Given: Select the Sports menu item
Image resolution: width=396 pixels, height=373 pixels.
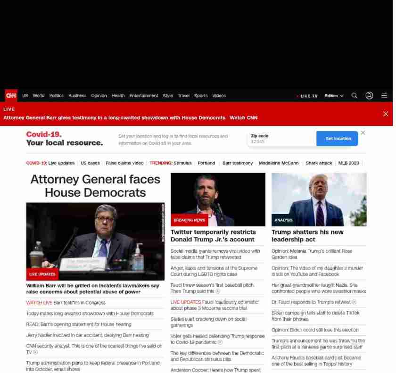Looking at the screenshot, I should pyautogui.click(x=201, y=96).
